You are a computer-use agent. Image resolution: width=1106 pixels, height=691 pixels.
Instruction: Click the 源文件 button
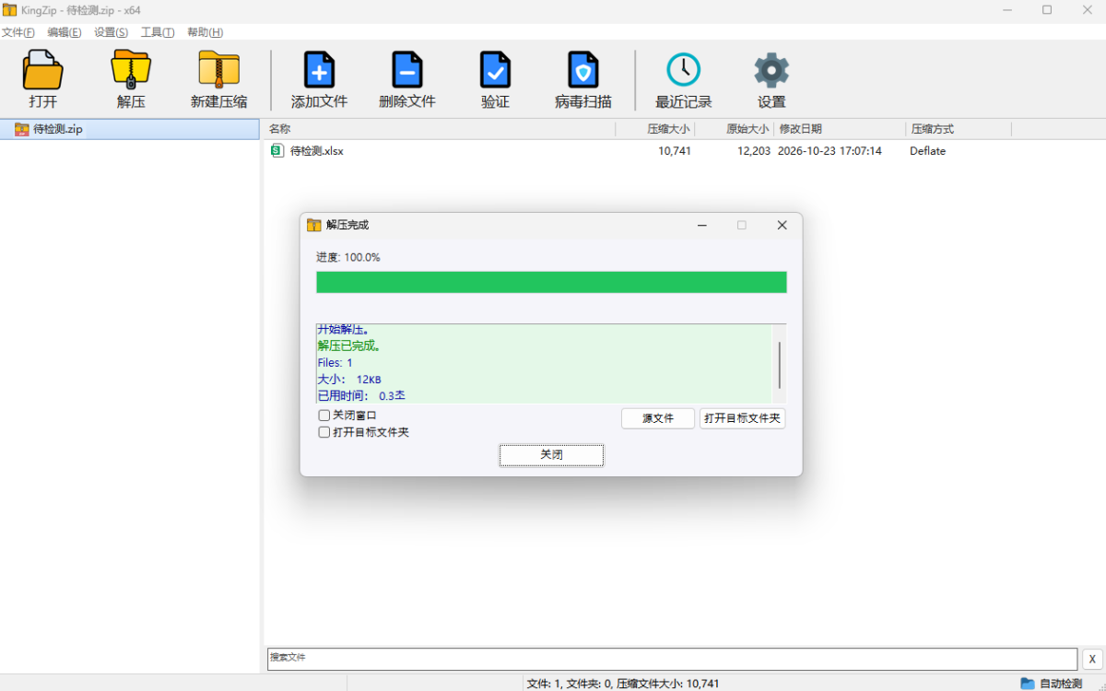pyautogui.click(x=658, y=418)
